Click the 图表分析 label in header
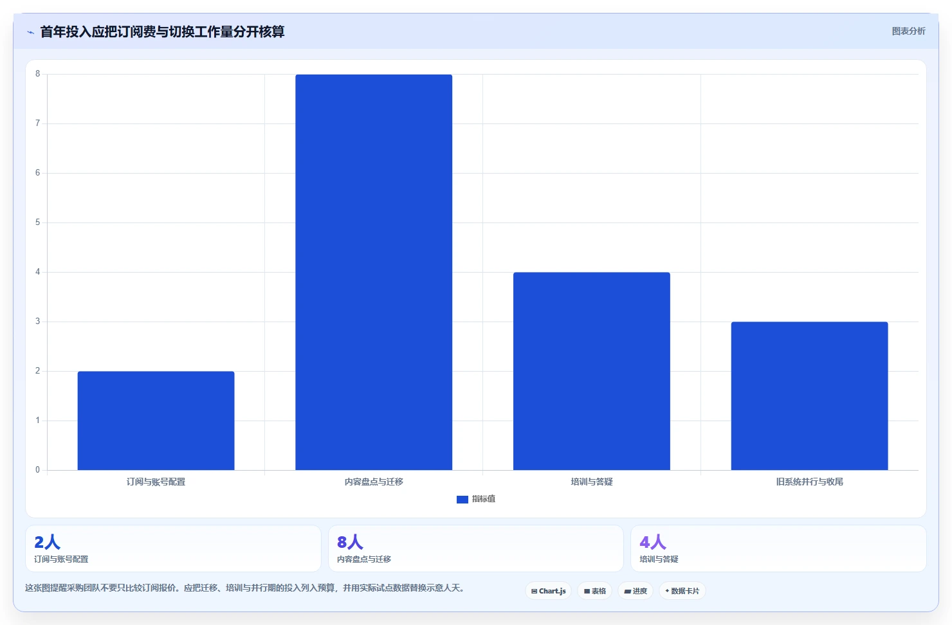 (908, 31)
